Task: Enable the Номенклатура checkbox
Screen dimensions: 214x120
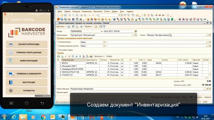Action: [58, 42]
